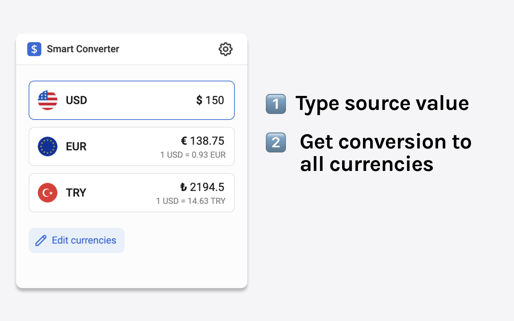The height and width of the screenshot is (321, 514).
Task: Click the number 1 step badge
Action: pyautogui.click(x=276, y=104)
